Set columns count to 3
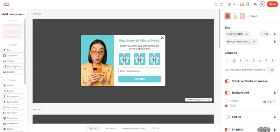The image size is (280, 132). pos(240,60)
